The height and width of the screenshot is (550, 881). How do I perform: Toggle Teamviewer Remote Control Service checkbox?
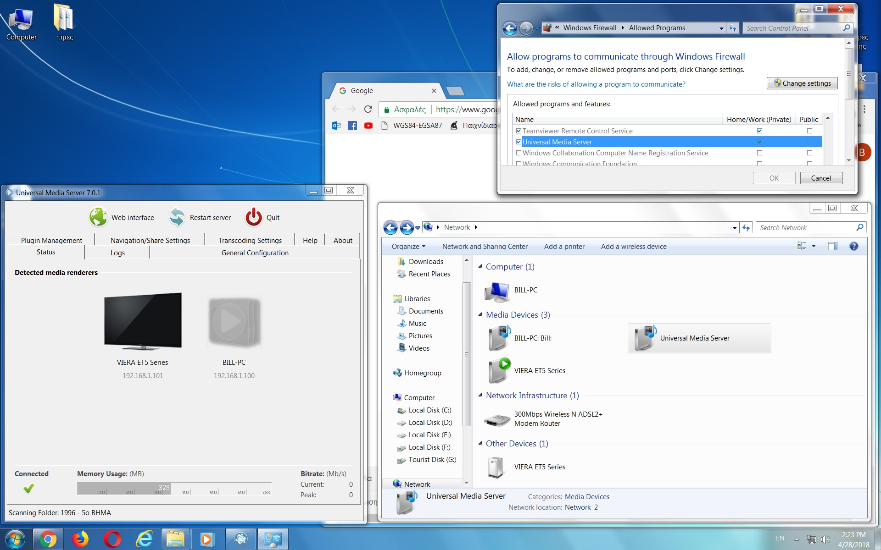point(519,131)
